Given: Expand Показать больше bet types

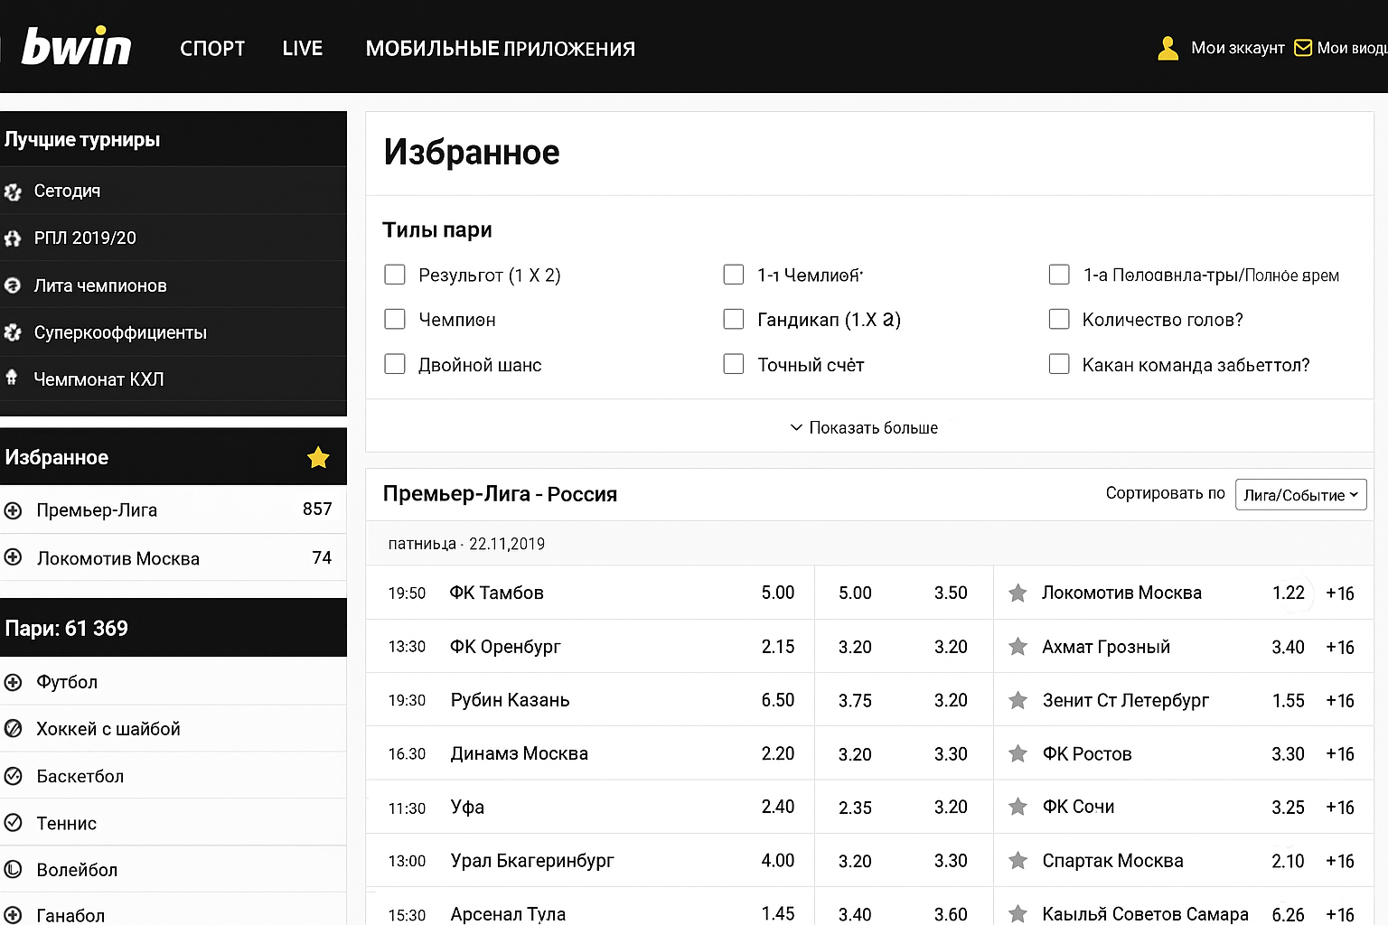Looking at the screenshot, I should (864, 427).
